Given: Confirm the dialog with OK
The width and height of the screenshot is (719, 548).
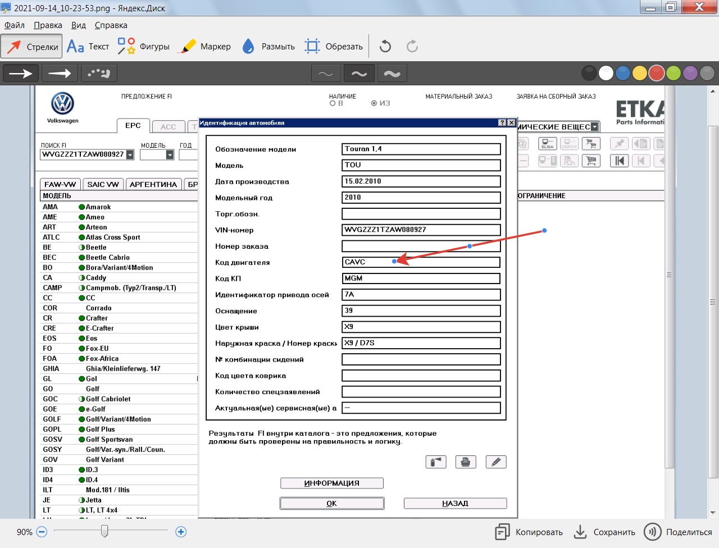Looking at the screenshot, I should (332, 504).
